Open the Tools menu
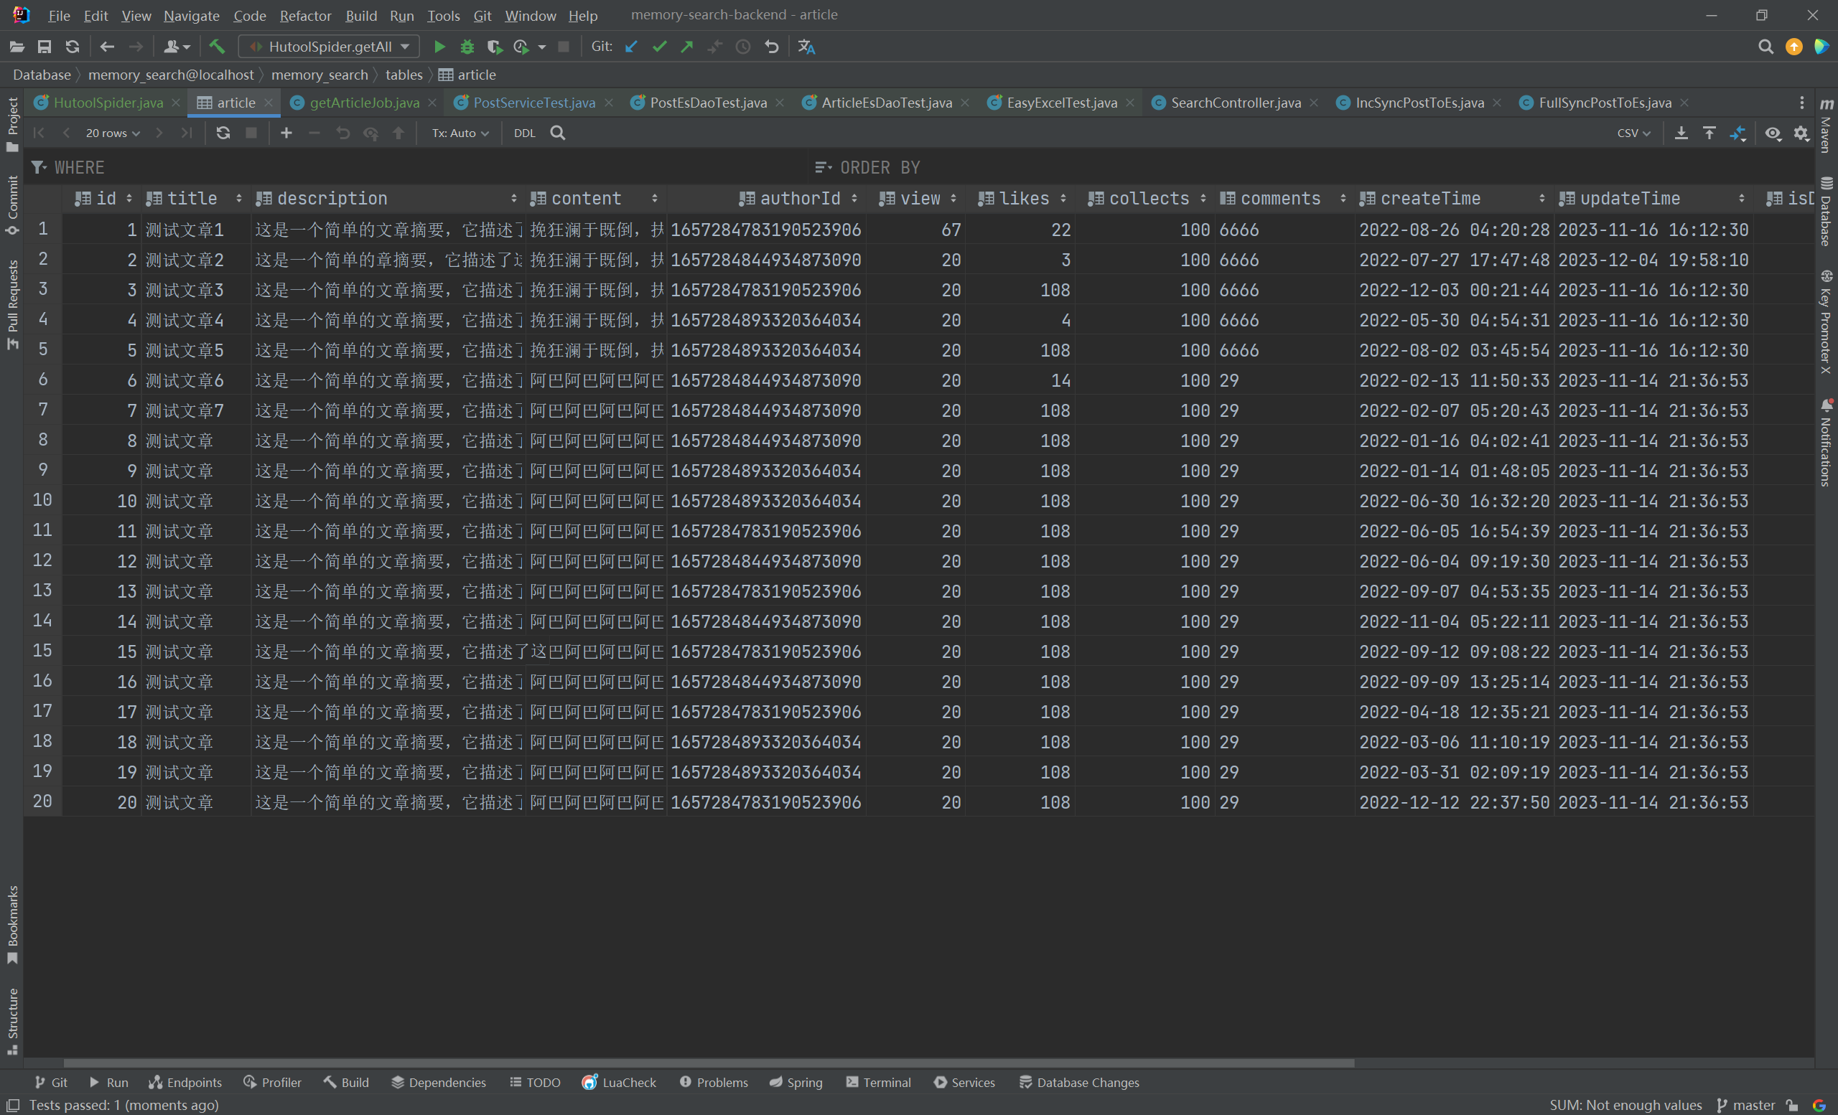 [x=443, y=15]
